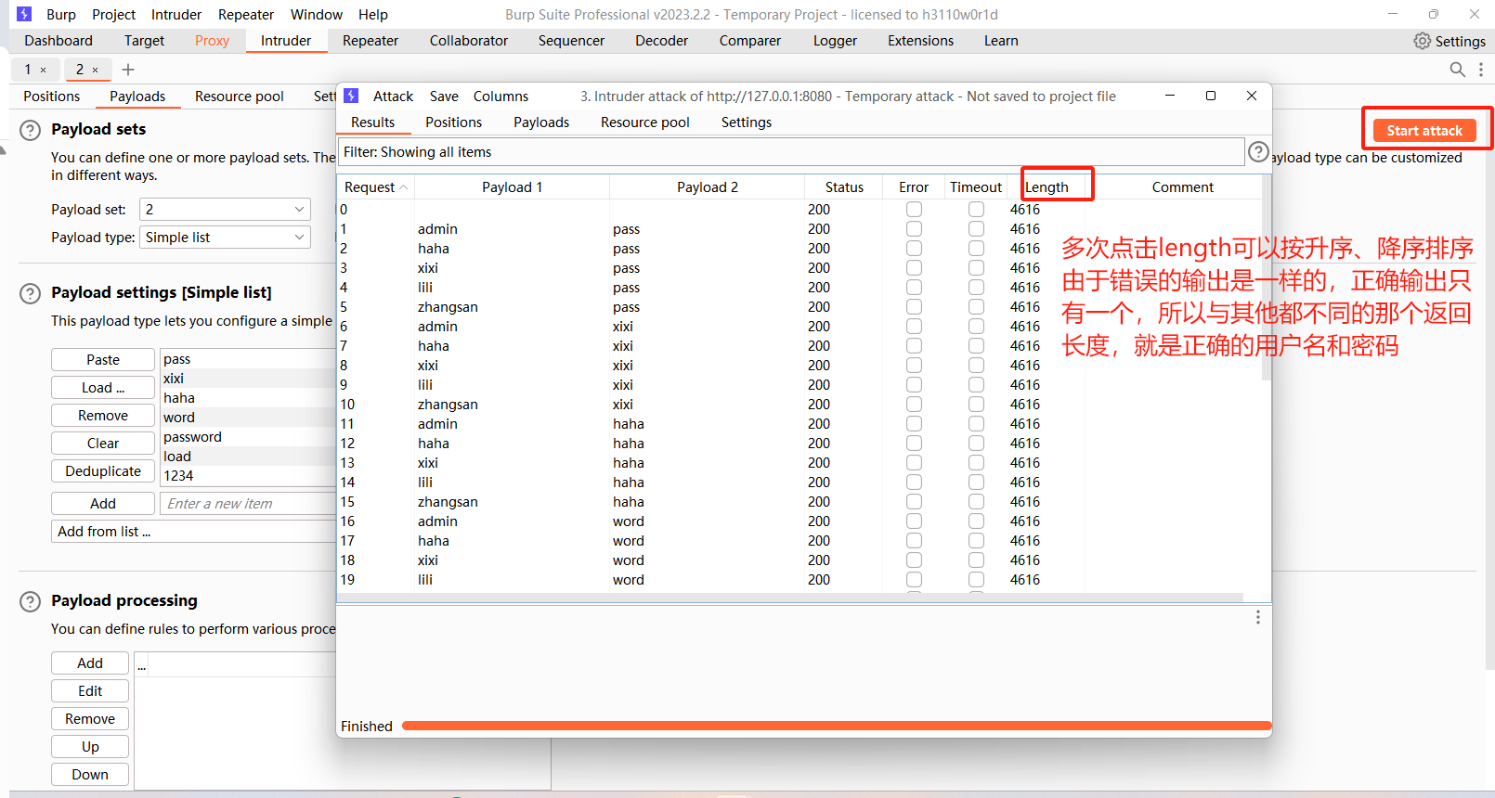Screen dimensions: 1495x798
Task: Open Positions tab in attack window
Action: tap(453, 122)
